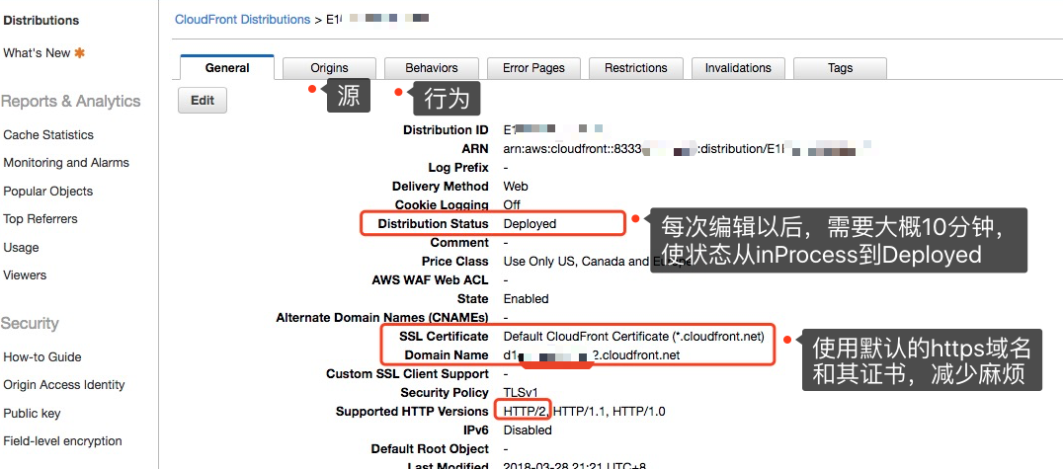Click the ARN value text

click(x=686, y=148)
